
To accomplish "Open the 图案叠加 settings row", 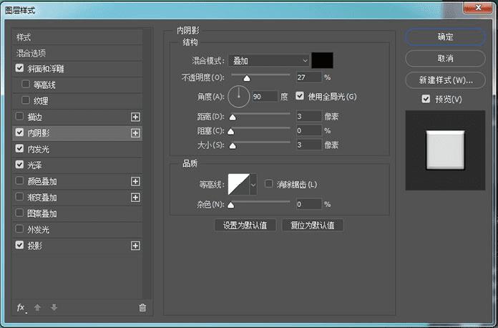I will [x=77, y=213].
